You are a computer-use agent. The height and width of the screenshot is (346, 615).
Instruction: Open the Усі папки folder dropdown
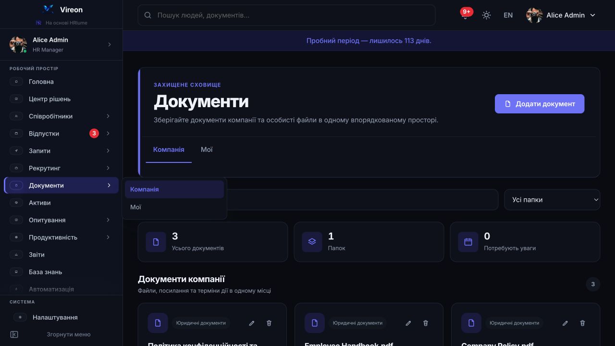[552, 200]
